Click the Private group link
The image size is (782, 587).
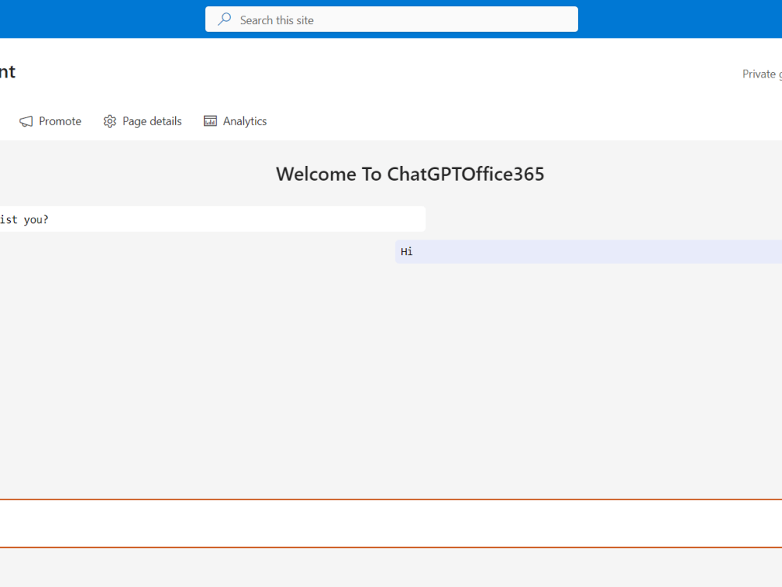pos(762,74)
